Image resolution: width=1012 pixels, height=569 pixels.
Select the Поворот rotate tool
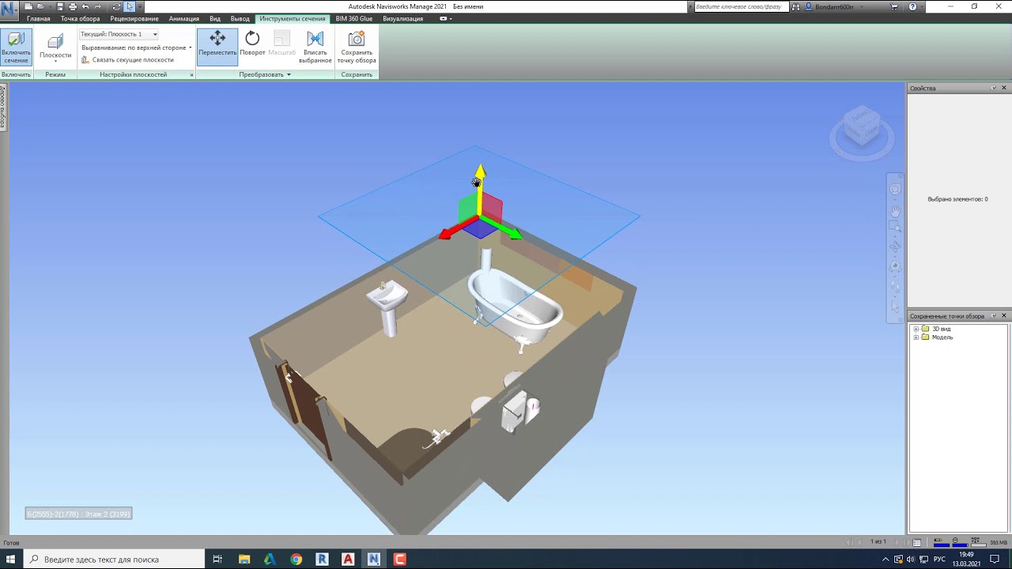252,43
